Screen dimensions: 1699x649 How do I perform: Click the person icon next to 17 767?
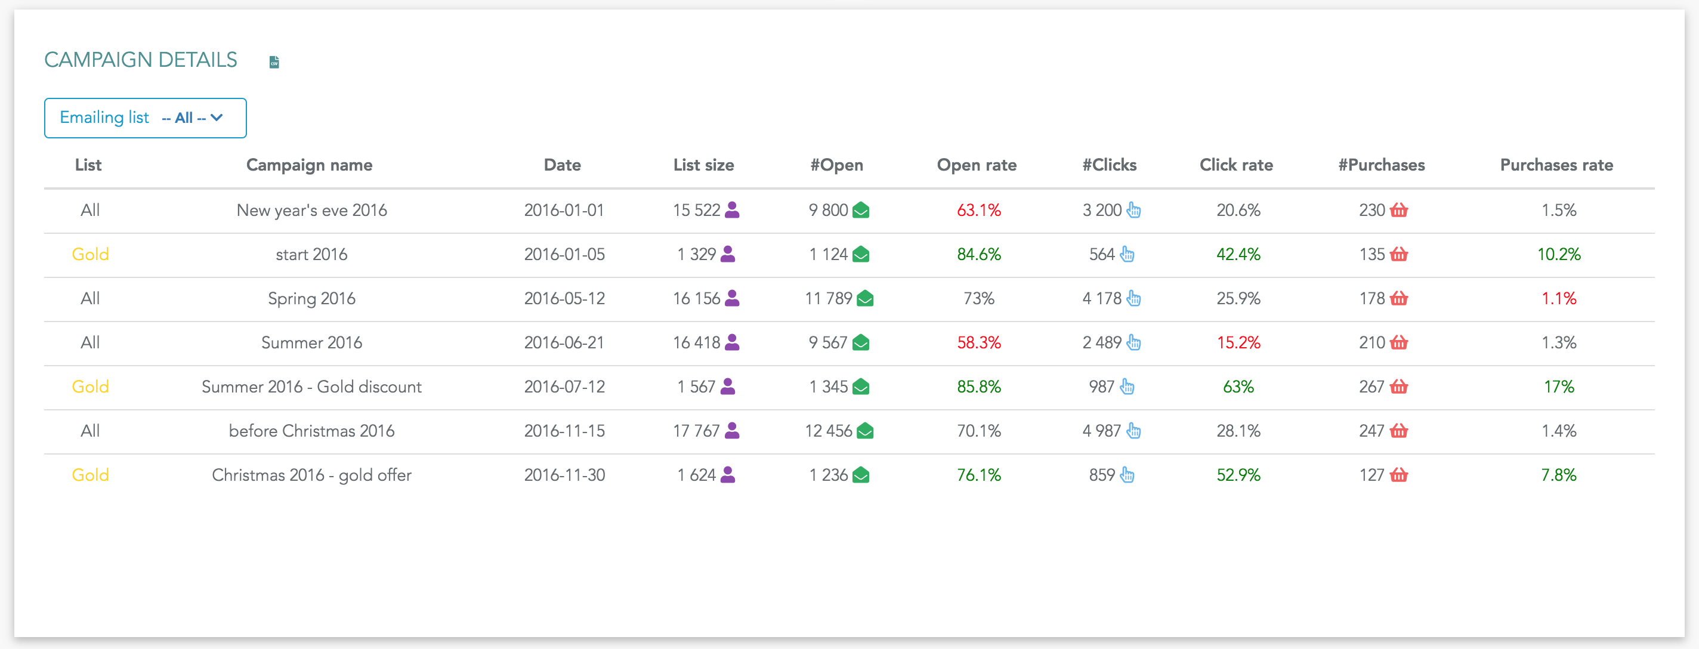(x=732, y=431)
